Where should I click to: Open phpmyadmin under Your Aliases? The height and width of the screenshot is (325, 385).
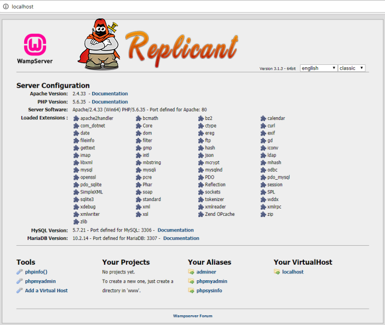pos(211,281)
